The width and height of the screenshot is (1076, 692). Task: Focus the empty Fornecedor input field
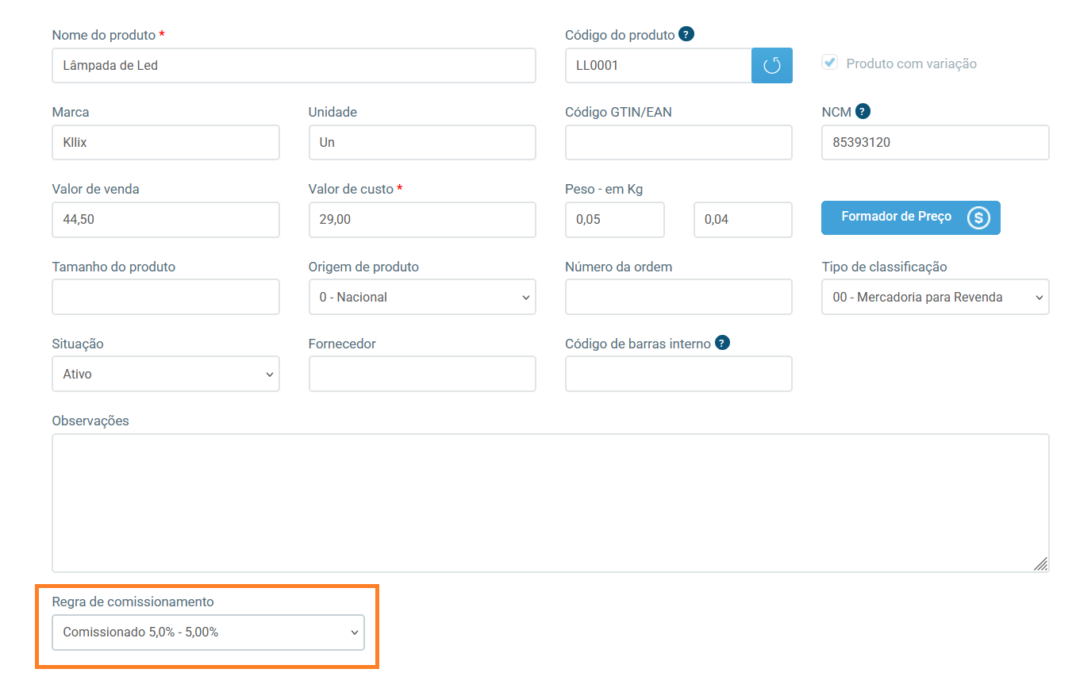coord(421,374)
